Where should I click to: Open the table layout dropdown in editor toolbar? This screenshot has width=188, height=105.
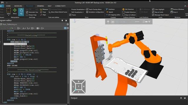pyautogui.click(x=38, y=28)
